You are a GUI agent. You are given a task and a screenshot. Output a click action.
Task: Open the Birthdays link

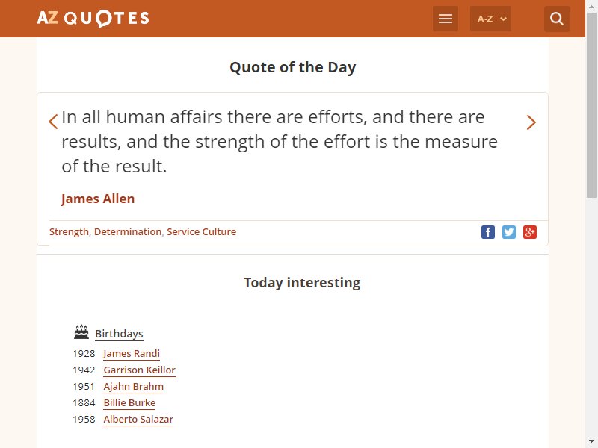pos(119,334)
